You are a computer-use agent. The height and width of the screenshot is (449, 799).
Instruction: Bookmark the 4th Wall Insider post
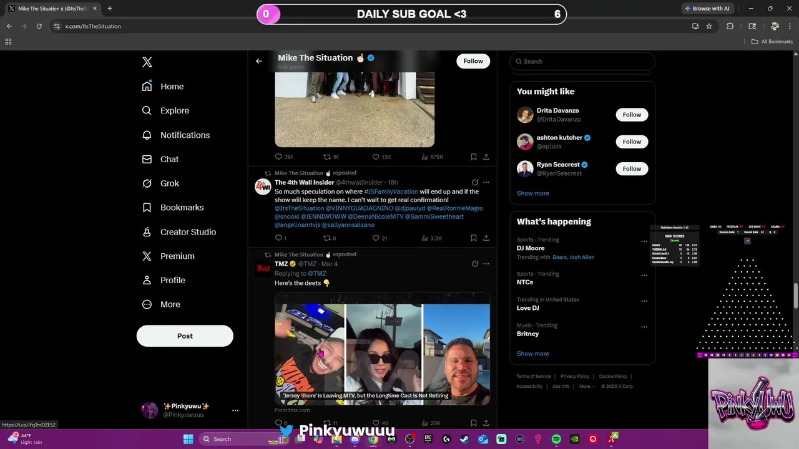click(x=473, y=238)
